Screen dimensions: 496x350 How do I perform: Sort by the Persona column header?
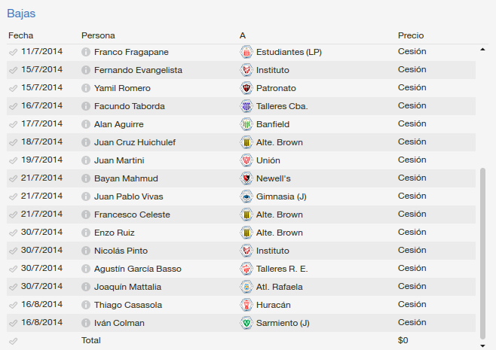coord(98,35)
